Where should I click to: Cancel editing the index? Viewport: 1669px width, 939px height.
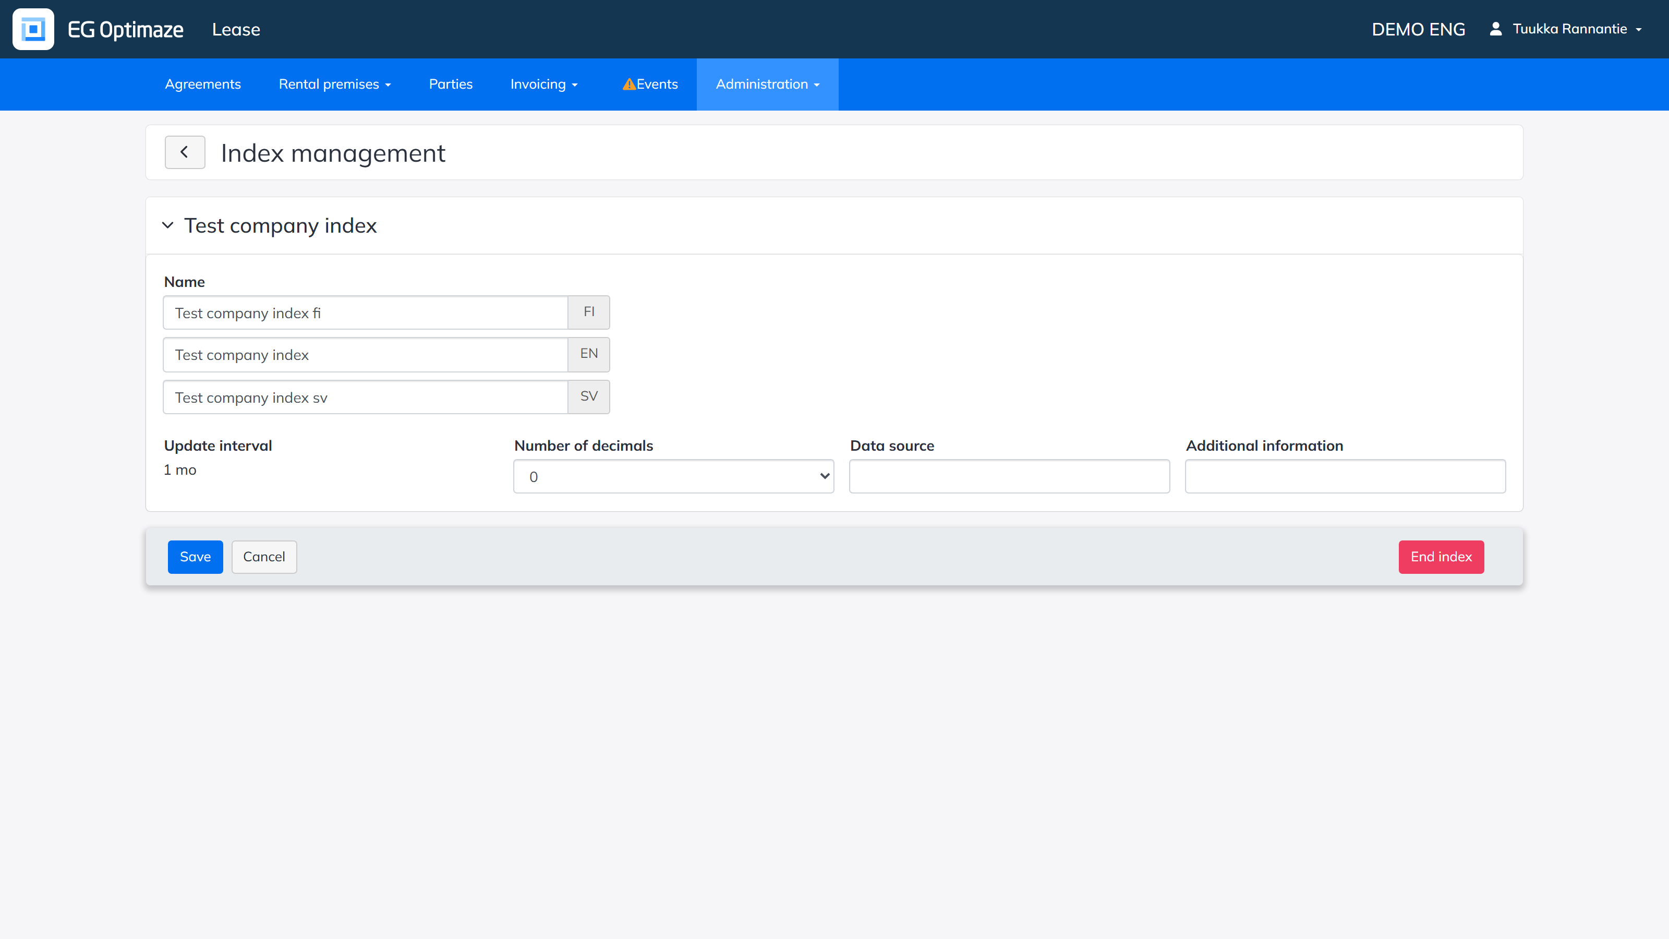(264, 557)
